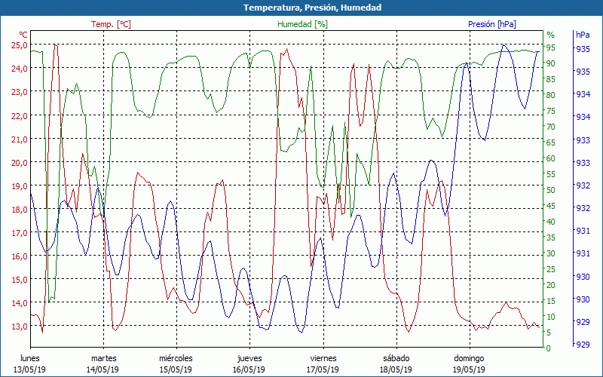The width and height of the screenshot is (603, 377).
Task: Click the chart title "Temperatura, Presión, Humedad"
Action: point(312,8)
